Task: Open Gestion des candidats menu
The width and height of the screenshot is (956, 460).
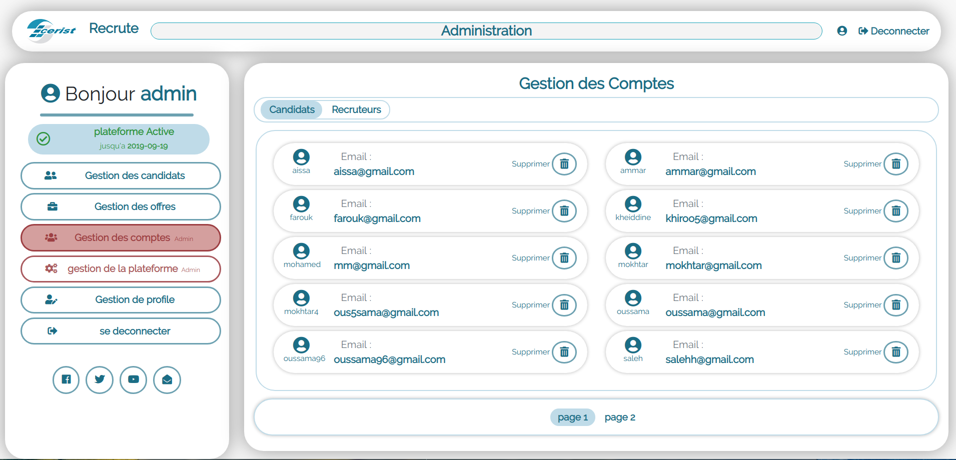Action: [x=121, y=175]
